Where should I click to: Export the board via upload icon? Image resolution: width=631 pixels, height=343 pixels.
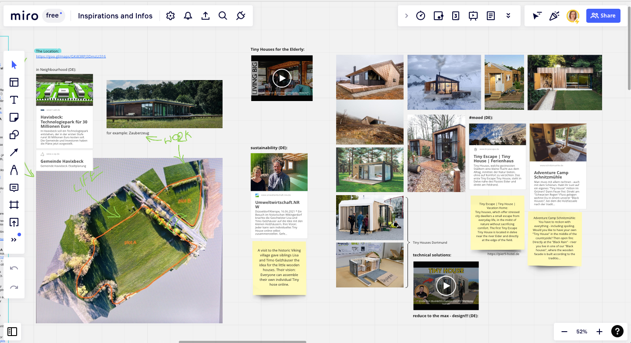pyautogui.click(x=206, y=16)
